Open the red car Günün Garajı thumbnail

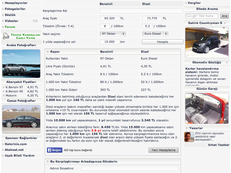pos(207,108)
